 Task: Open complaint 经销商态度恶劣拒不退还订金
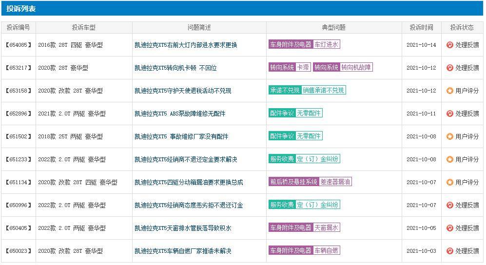189,205
